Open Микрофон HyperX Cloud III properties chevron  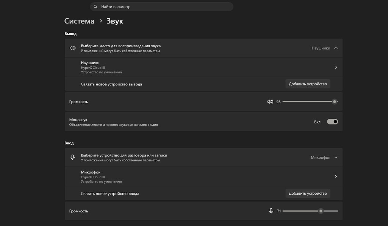(x=336, y=176)
